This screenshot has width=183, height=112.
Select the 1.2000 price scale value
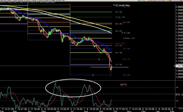(x=179, y=42)
